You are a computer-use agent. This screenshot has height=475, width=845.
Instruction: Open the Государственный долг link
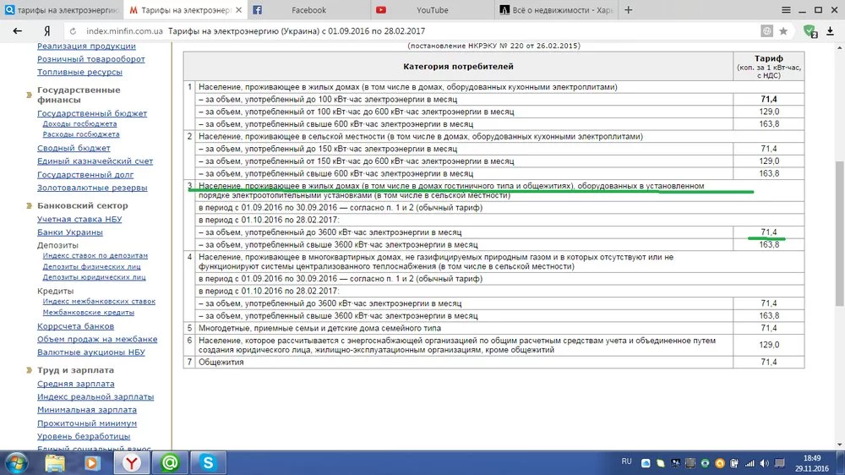pos(85,175)
